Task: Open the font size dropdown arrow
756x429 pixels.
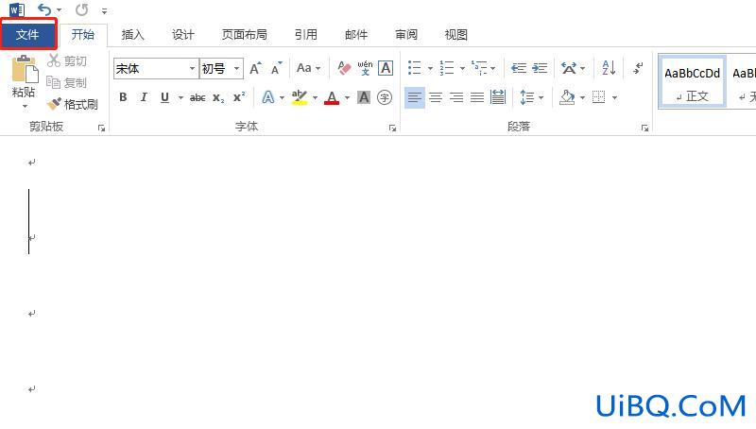Action: [x=237, y=68]
